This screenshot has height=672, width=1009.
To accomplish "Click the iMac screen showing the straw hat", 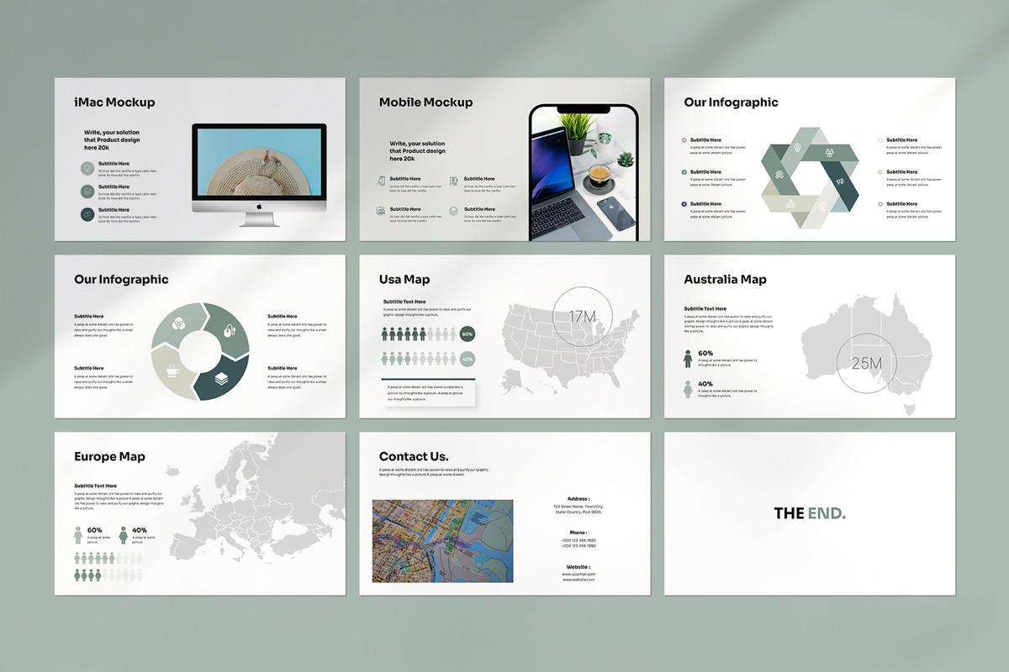I will tap(259, 162).
